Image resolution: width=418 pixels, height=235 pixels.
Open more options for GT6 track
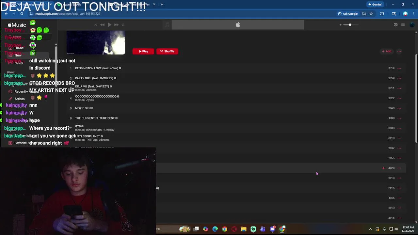click(x=399, y=128)
